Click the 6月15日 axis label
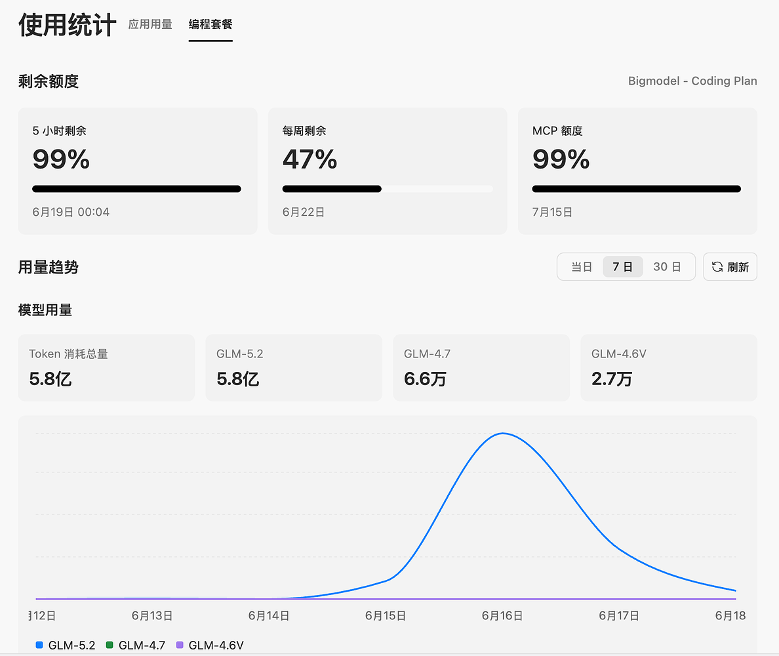The width and height of the screenshot is (779, 656). point(385,616)
